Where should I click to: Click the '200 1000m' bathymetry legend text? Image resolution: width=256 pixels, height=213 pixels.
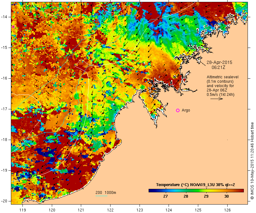(106, 193)
